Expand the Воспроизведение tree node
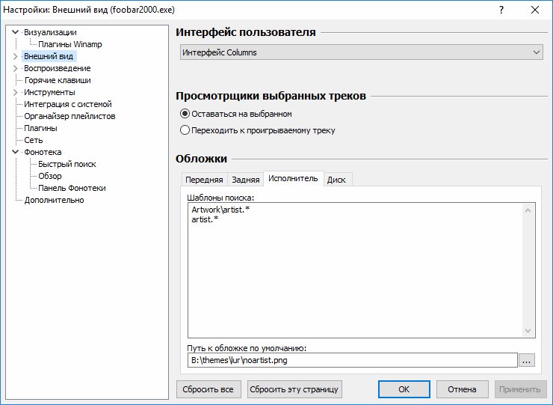Screen dimensions: 553x405 tap(15, 68)
